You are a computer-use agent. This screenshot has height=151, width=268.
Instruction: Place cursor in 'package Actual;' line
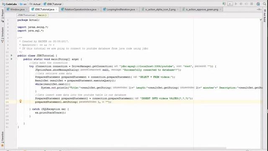pyautogui.click(x=28, y=20)
